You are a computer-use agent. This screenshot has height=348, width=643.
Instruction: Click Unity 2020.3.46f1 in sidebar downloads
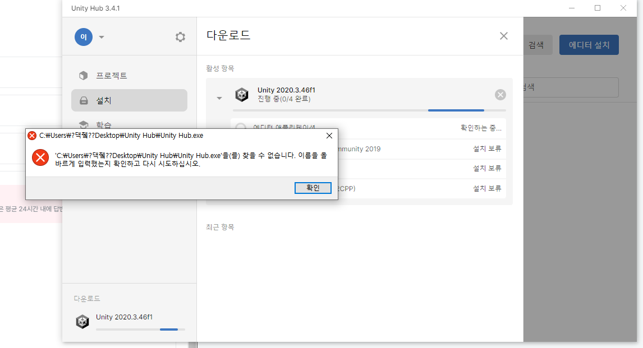[124, 317]
